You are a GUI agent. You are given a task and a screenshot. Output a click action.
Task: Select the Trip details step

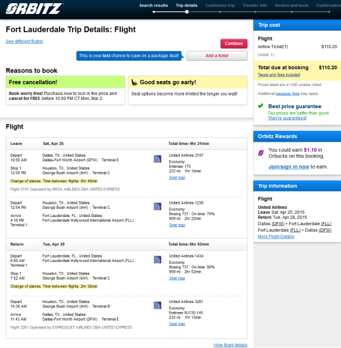[187, 6]
